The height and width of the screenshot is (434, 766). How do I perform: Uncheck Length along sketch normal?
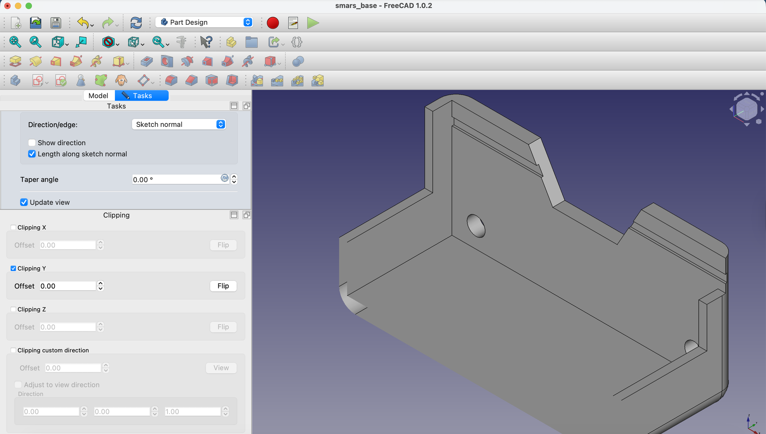click(x=32, y=154)
